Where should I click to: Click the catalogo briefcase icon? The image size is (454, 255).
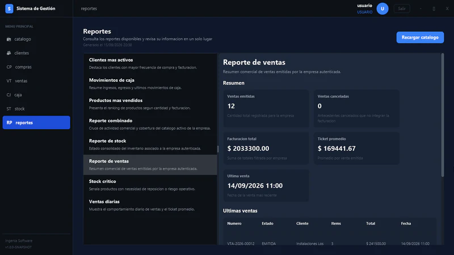point(9,39)
